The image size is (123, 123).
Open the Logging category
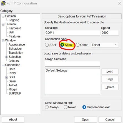click(x=14, y=20)
